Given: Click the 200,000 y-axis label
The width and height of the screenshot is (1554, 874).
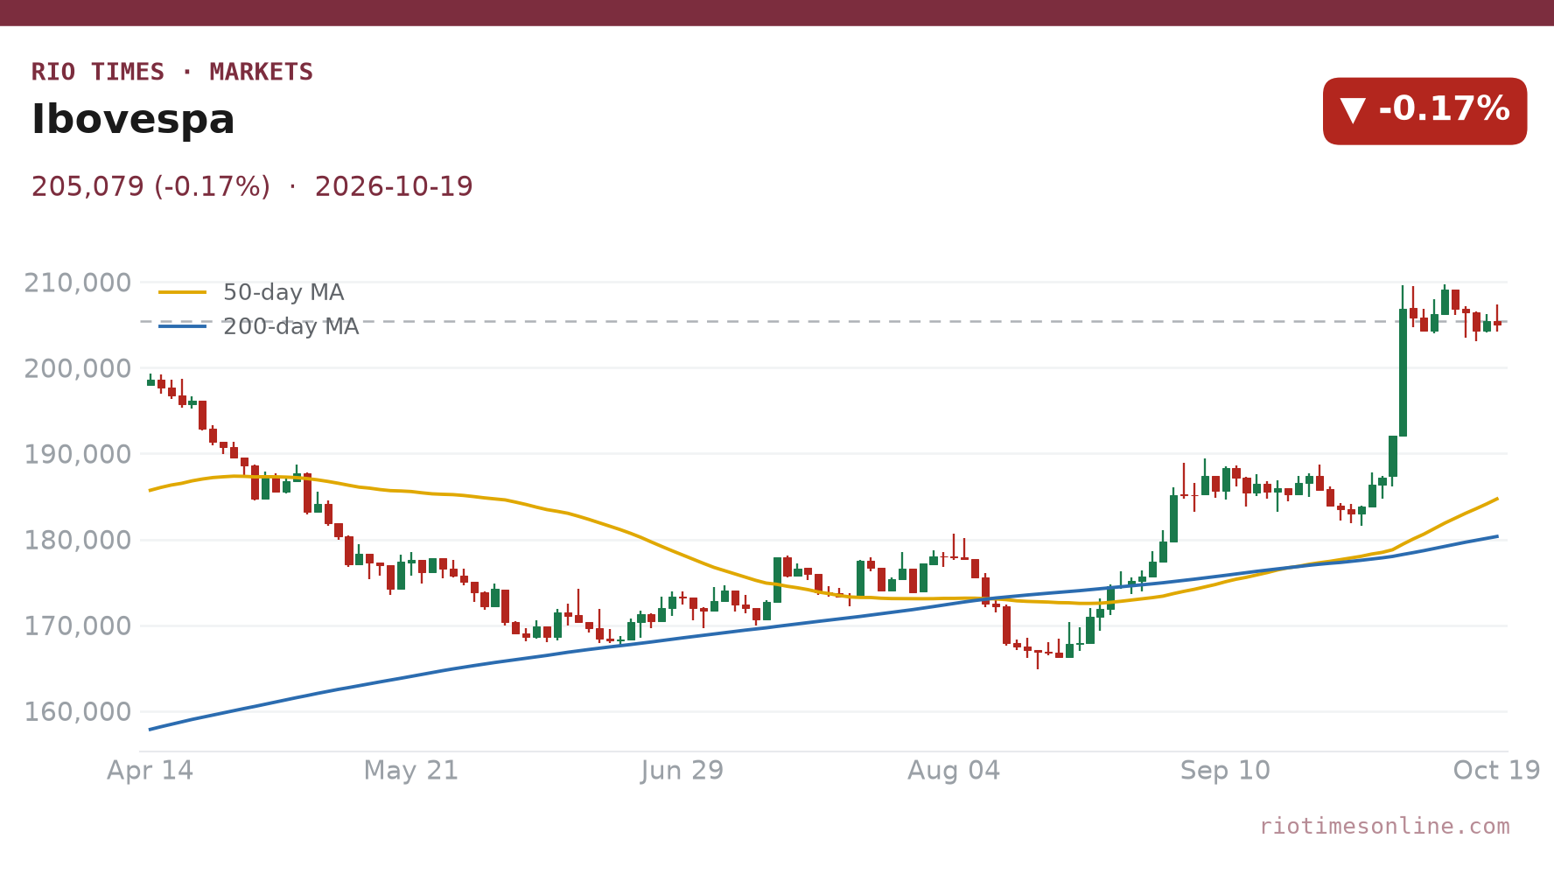Looking at the screenshot, I should pyautogui.click(x=77, y=369).
